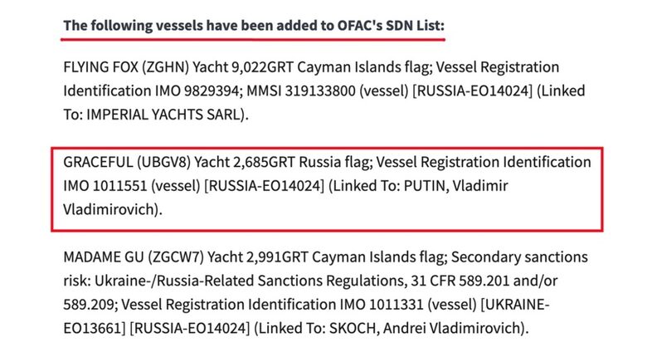This screenshot has height=357, width=647.
Task: Click the IMO 1011331 number
Action: coord(382,305)
